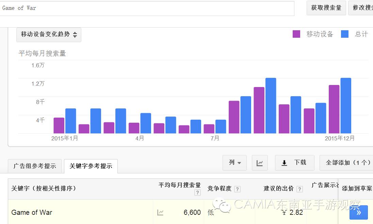Screen dimensions: 373x224
Task: Click the 2015年1月 purple mobile bar
Action: pos(59,125)
